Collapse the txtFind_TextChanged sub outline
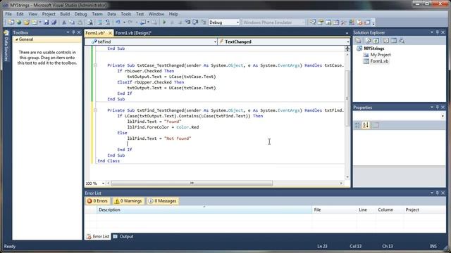This screenshot has width=451, height=253. (x=95, y=110)
